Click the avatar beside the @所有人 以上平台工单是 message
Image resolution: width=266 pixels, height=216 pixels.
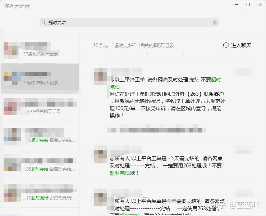pos(101,154)
